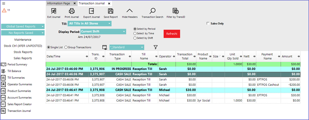Image resolution: width=309 pixels, height=120 pixels.
Task: Open the Till dropdown All Tills
Action: coord(90,23)
